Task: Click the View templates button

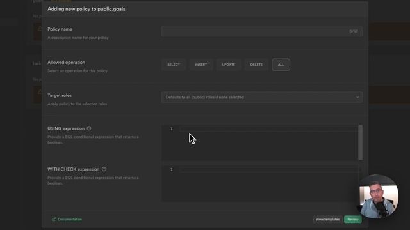Action: 327,219
